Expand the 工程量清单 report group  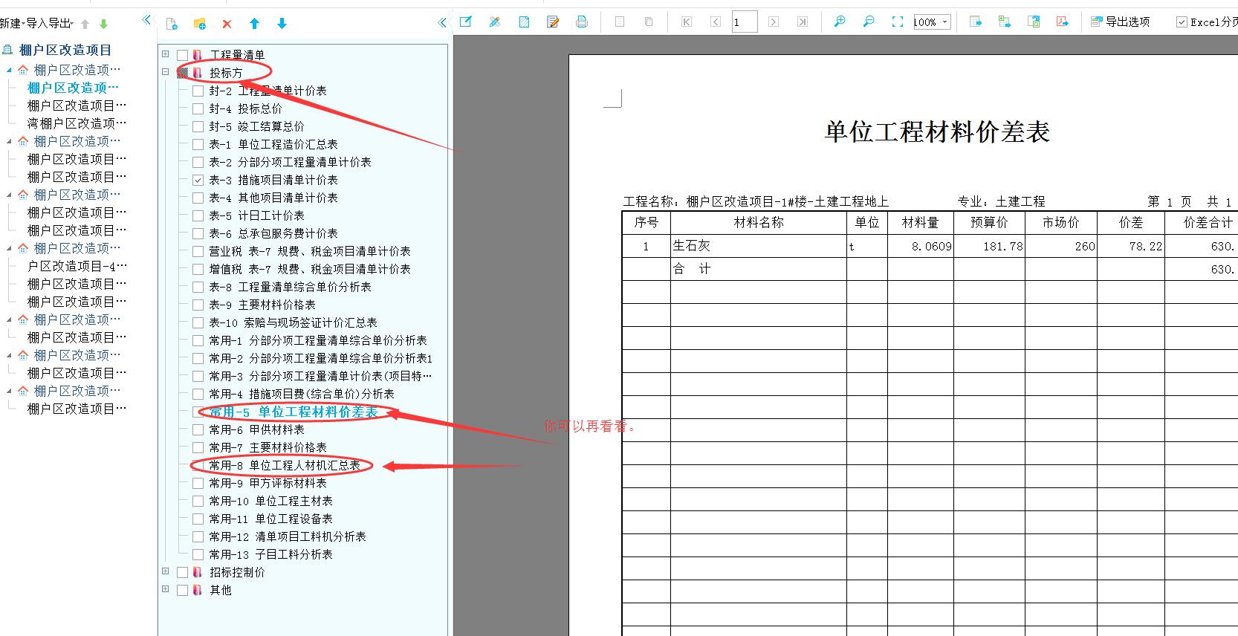coord(166,54)
